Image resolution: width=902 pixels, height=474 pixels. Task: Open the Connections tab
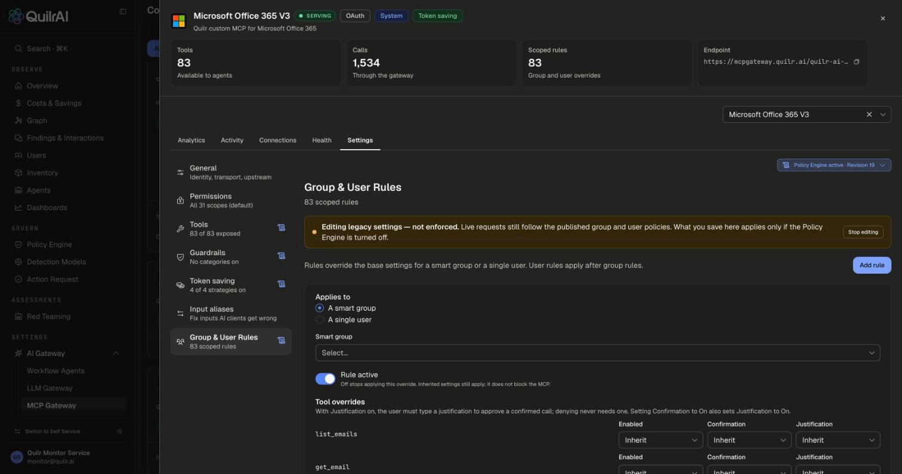tap(277, 140)
